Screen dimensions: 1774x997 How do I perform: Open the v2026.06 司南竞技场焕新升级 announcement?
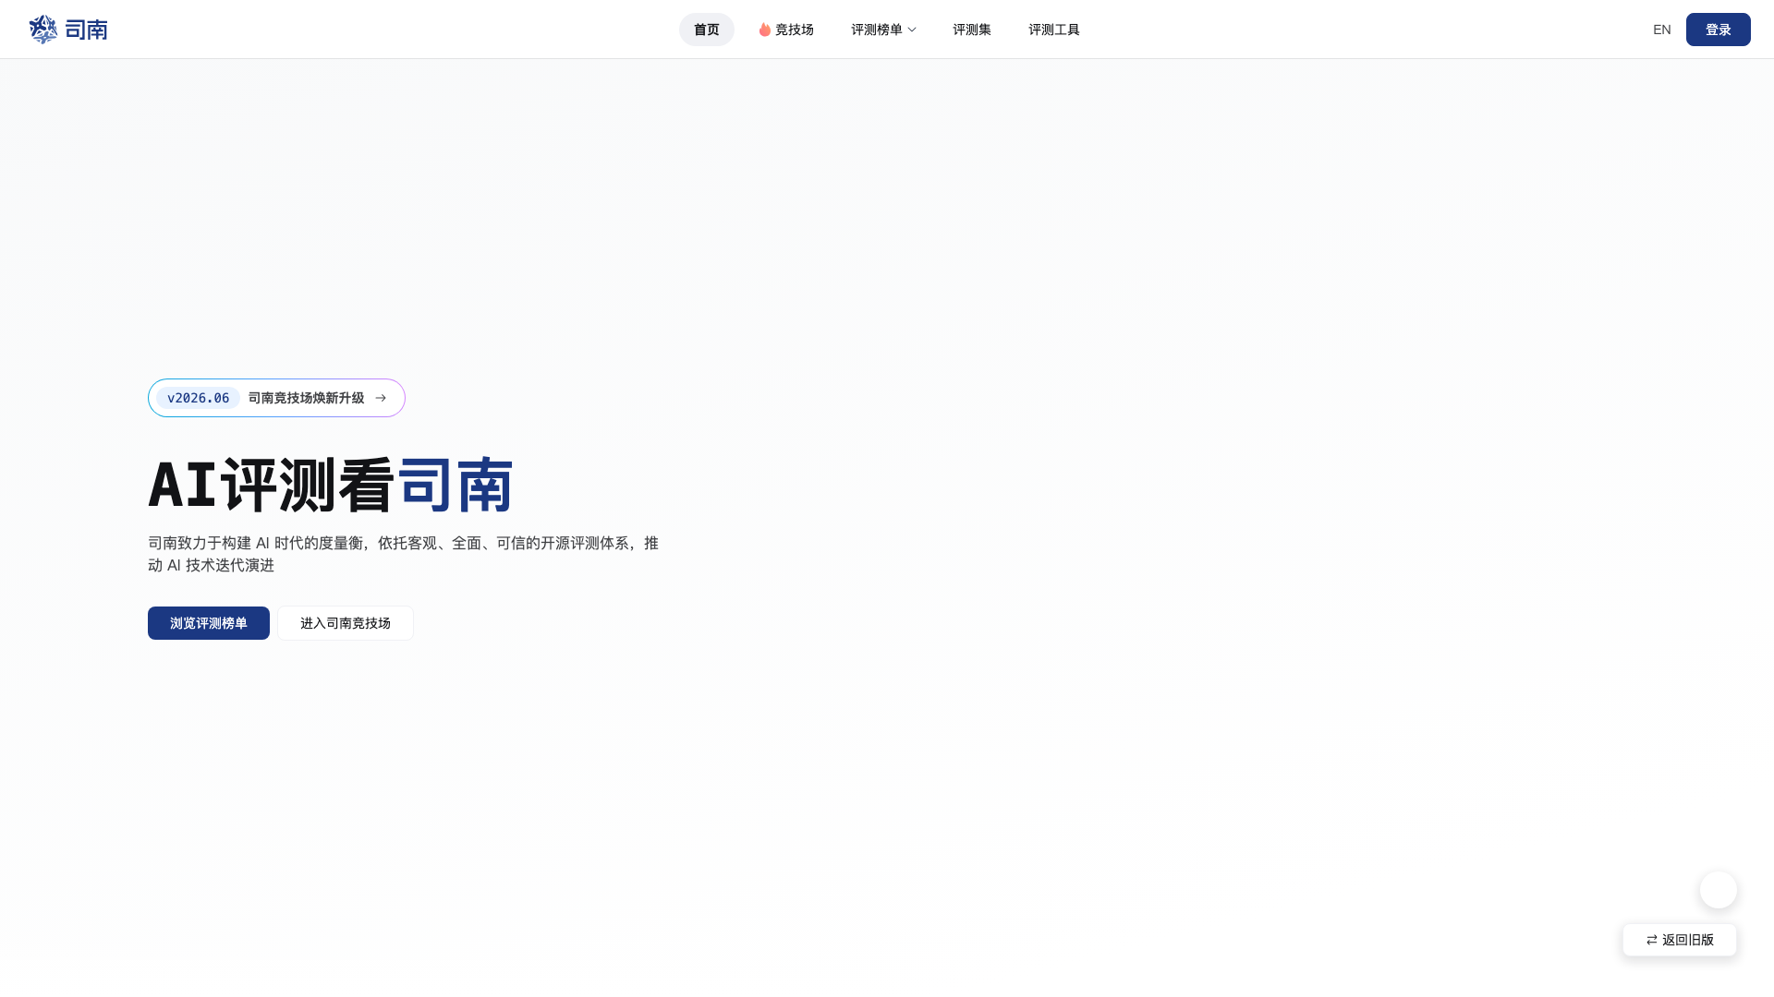[276, 398]
